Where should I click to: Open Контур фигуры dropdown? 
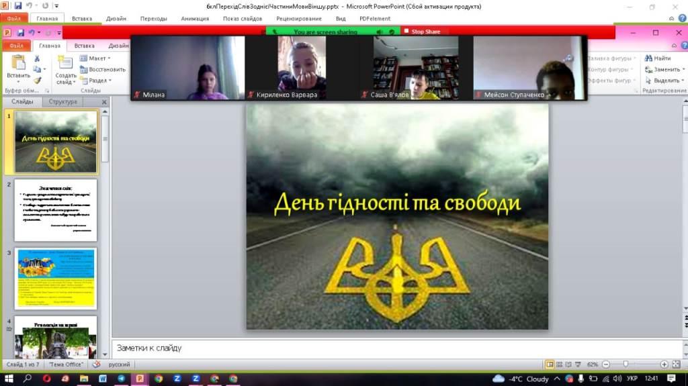pyautogui.click(x=611, y=69)
